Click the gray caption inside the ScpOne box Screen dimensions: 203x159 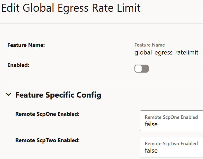pyautogui.click(x=171, y=117)
